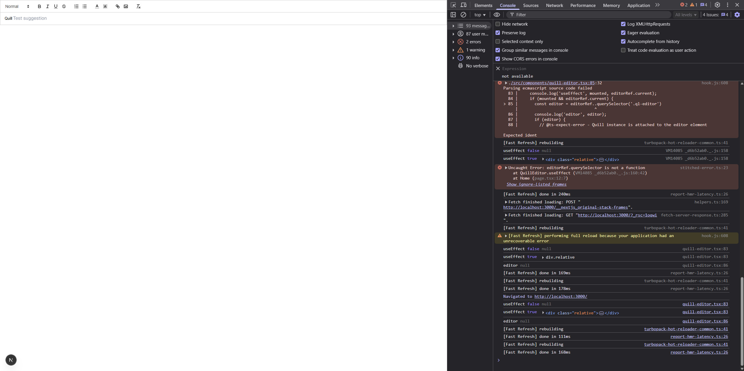Open console settings blue gear
Viewport: 744px width, 371px height.
737,15
